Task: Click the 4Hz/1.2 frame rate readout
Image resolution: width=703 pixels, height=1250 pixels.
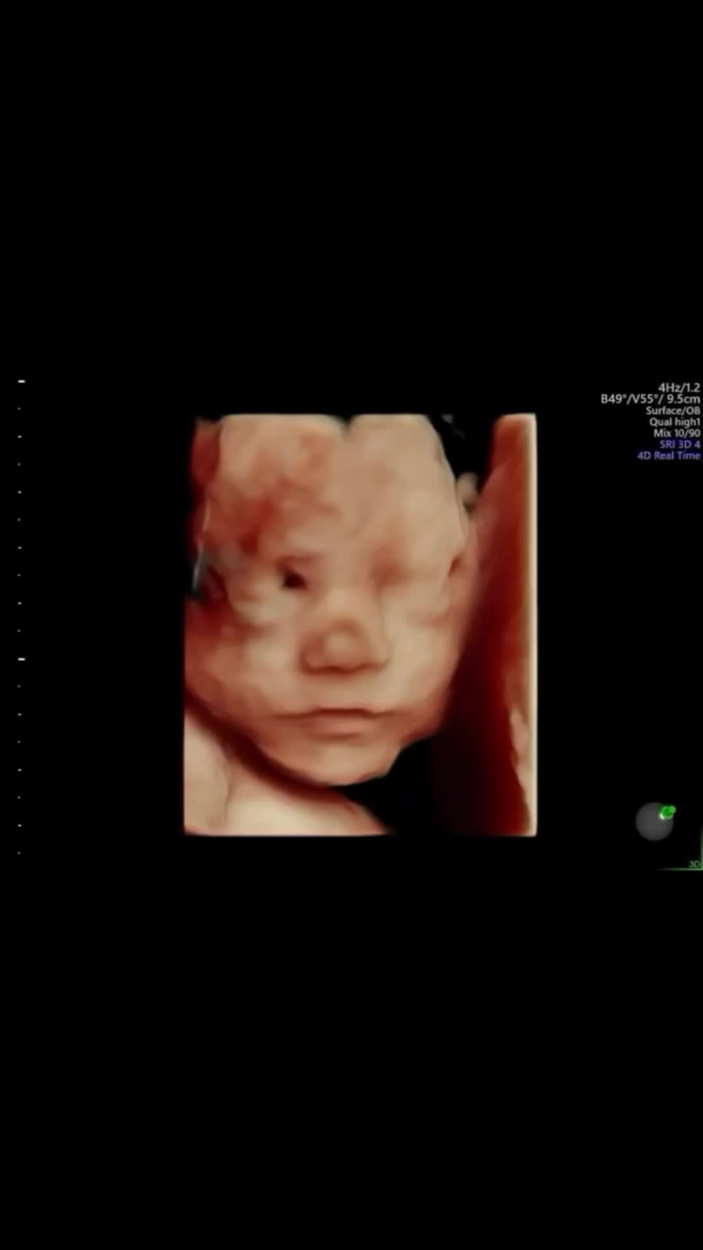Action: click(679, 387)
